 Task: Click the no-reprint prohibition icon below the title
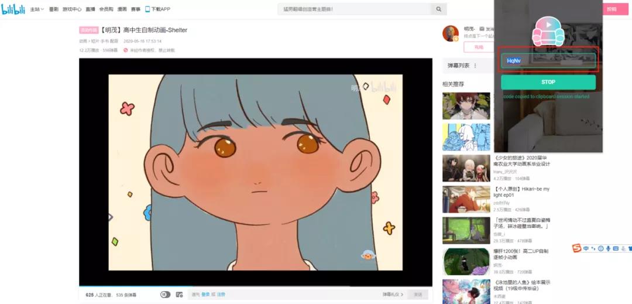[125, 50]
